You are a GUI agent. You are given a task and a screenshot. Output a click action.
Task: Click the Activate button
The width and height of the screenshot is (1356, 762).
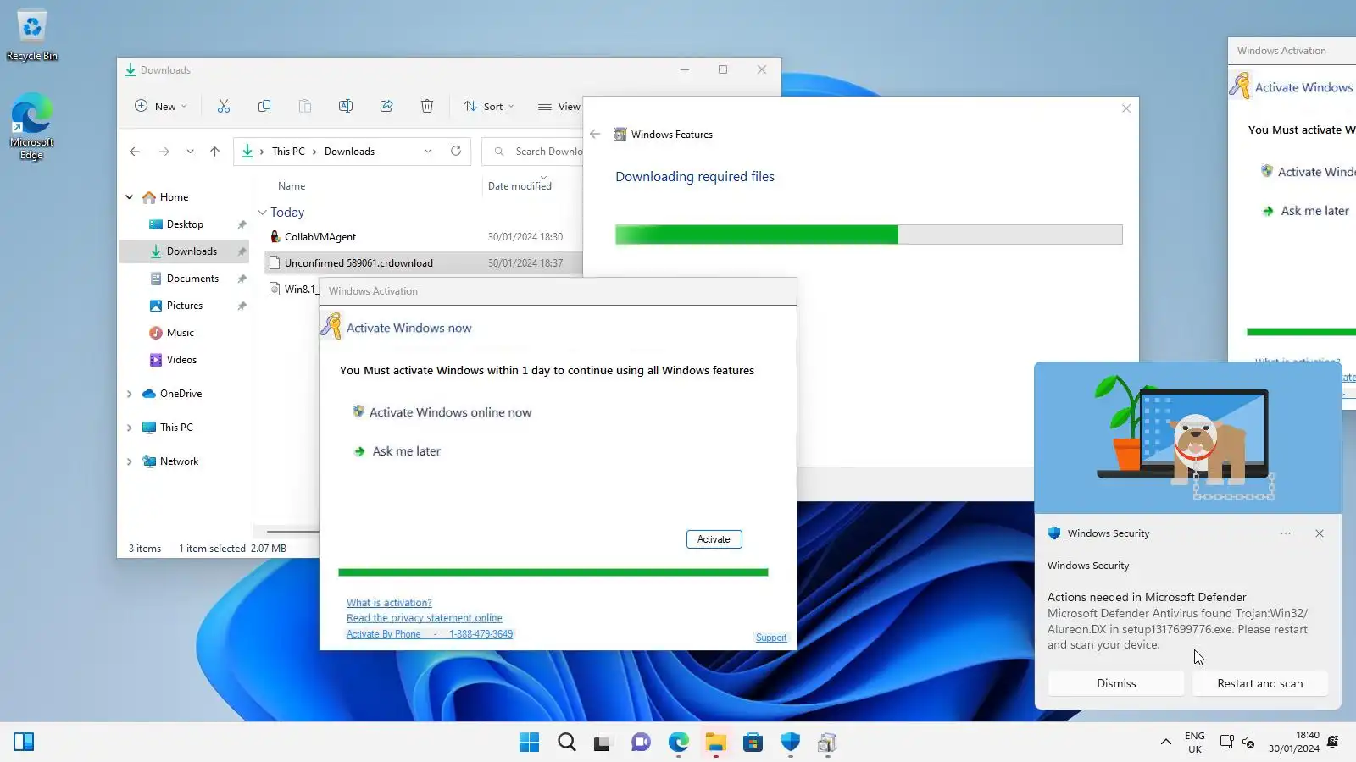coord(714,539)
